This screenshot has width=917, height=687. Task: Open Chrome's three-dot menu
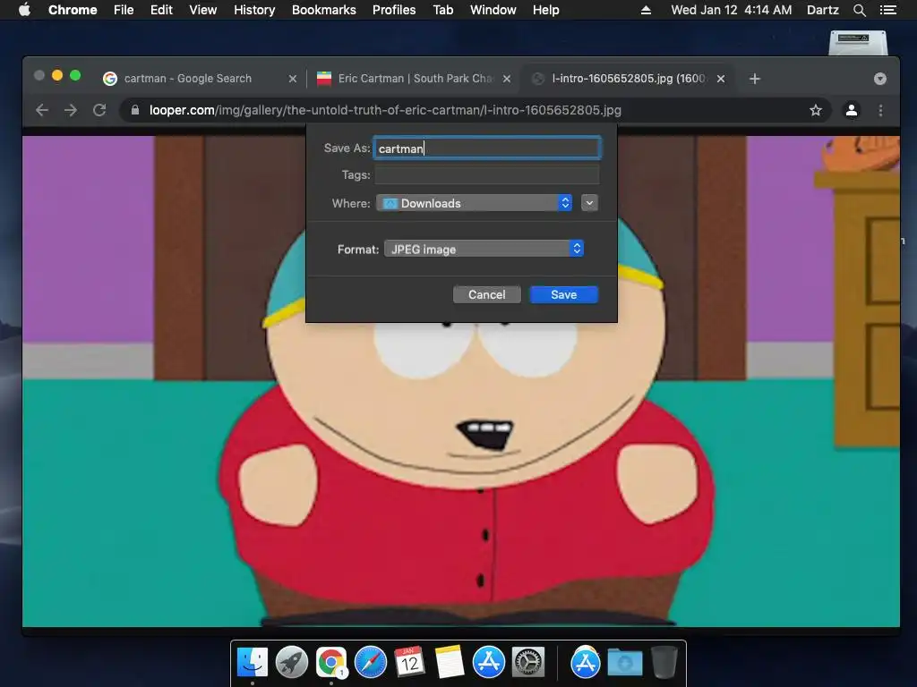881,110
